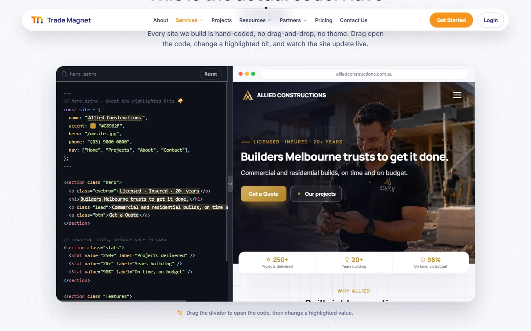Expand the Resources dropdown menu
The image size is (531, 331).
pyautogui.click(x=255, y=20)
